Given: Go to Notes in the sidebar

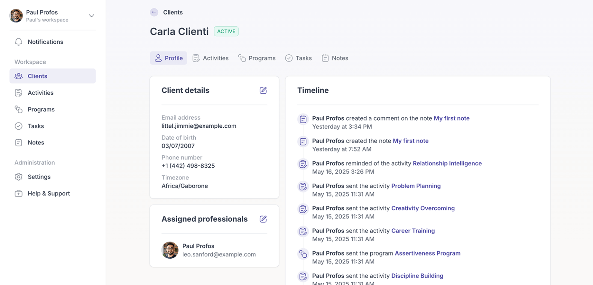Looking at the screenshot, I should (x=36, y=142).
